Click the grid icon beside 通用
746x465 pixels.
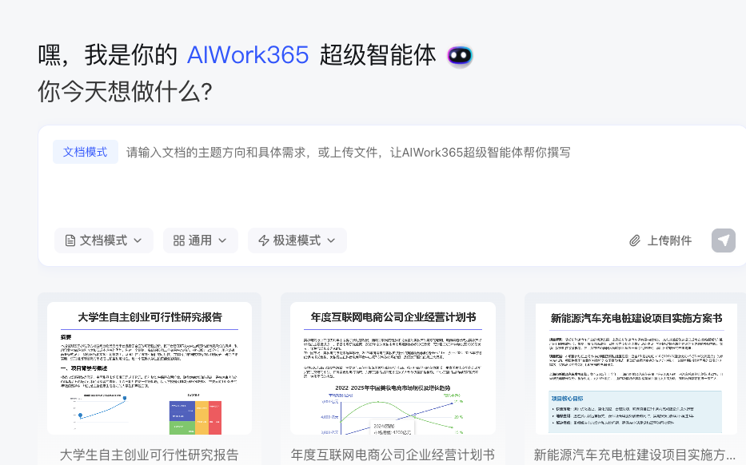pos(179,240)
